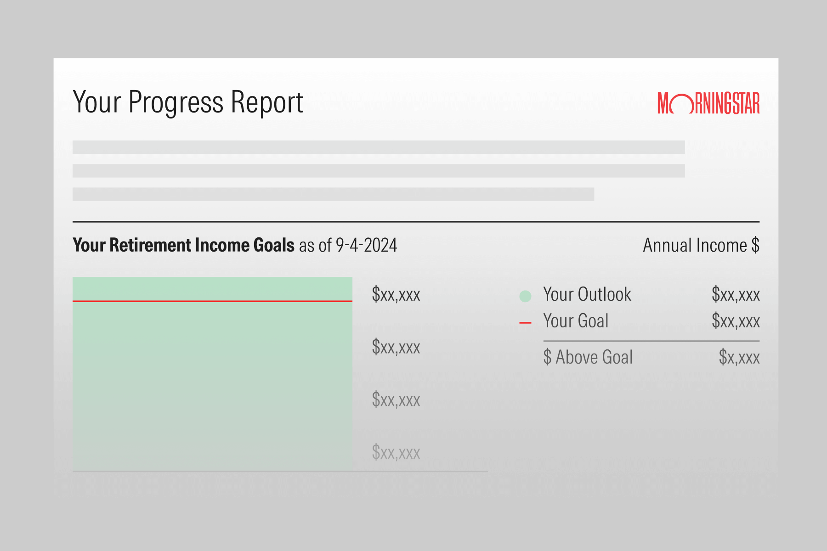The image size is (827, 551).
Task: Click the green Your Outlook legend dot
Action: [x=525, y=296]
